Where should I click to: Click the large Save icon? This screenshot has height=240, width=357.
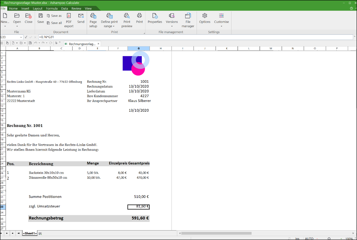[40, 16]
